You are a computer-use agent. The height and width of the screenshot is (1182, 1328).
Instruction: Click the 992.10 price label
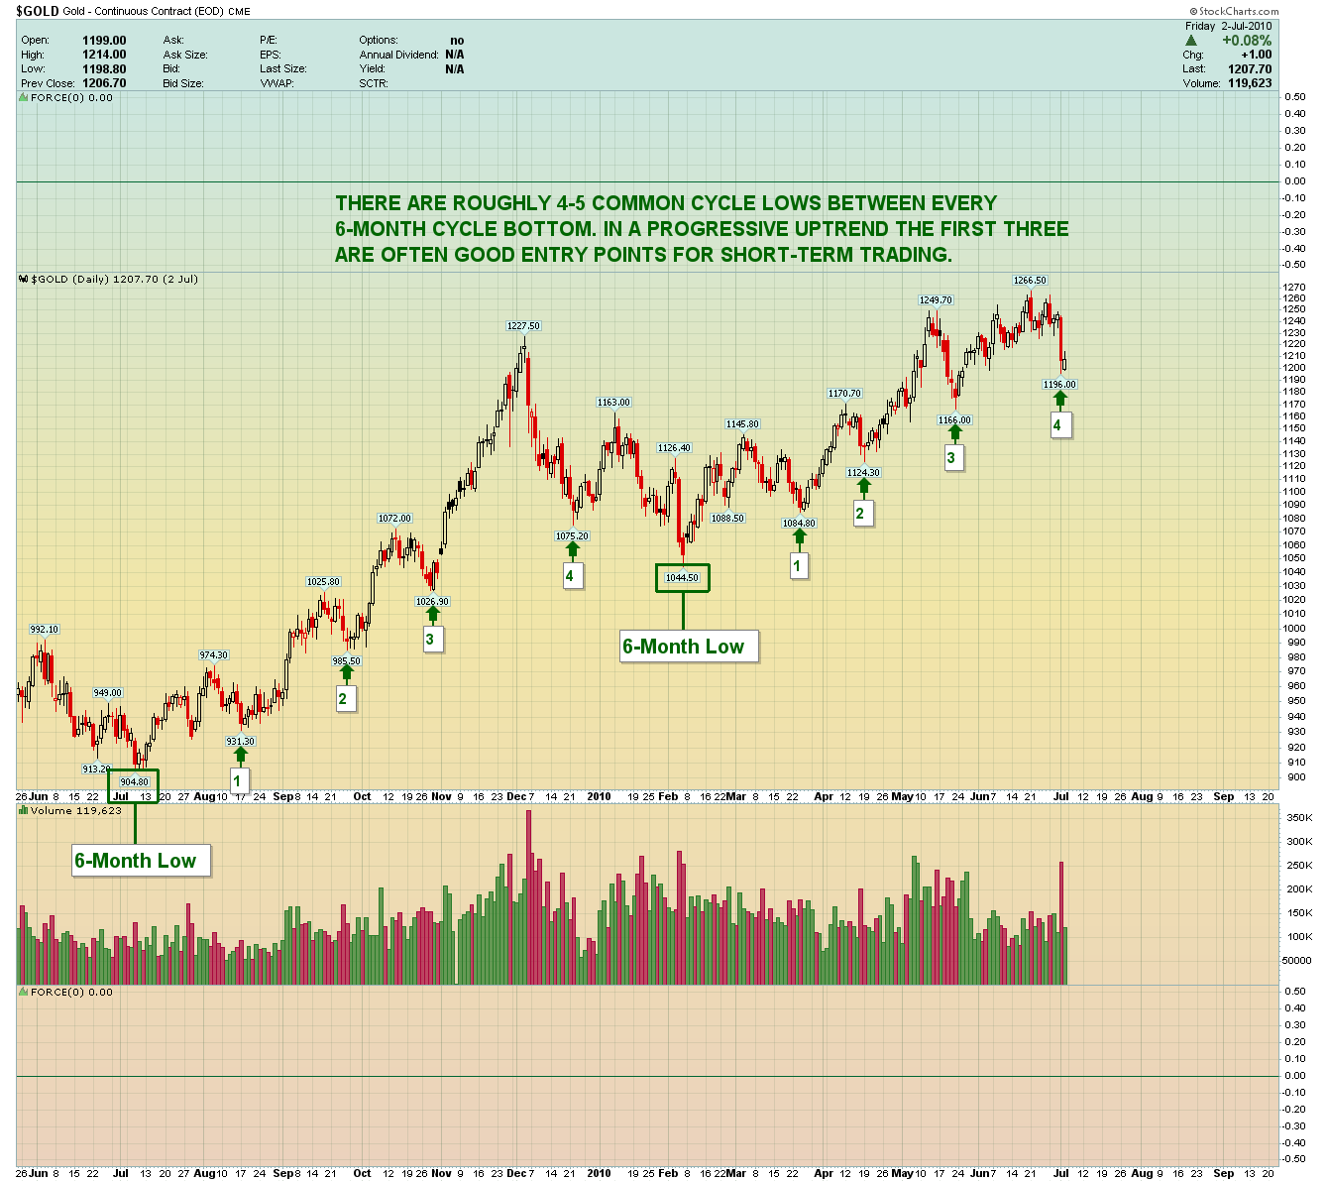(44, 630)
